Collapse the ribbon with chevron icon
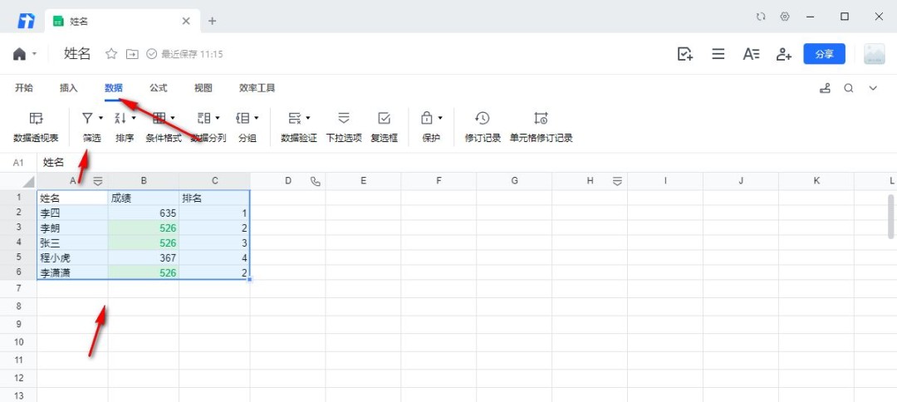897x402 pixels. click(x=873, y=88)
